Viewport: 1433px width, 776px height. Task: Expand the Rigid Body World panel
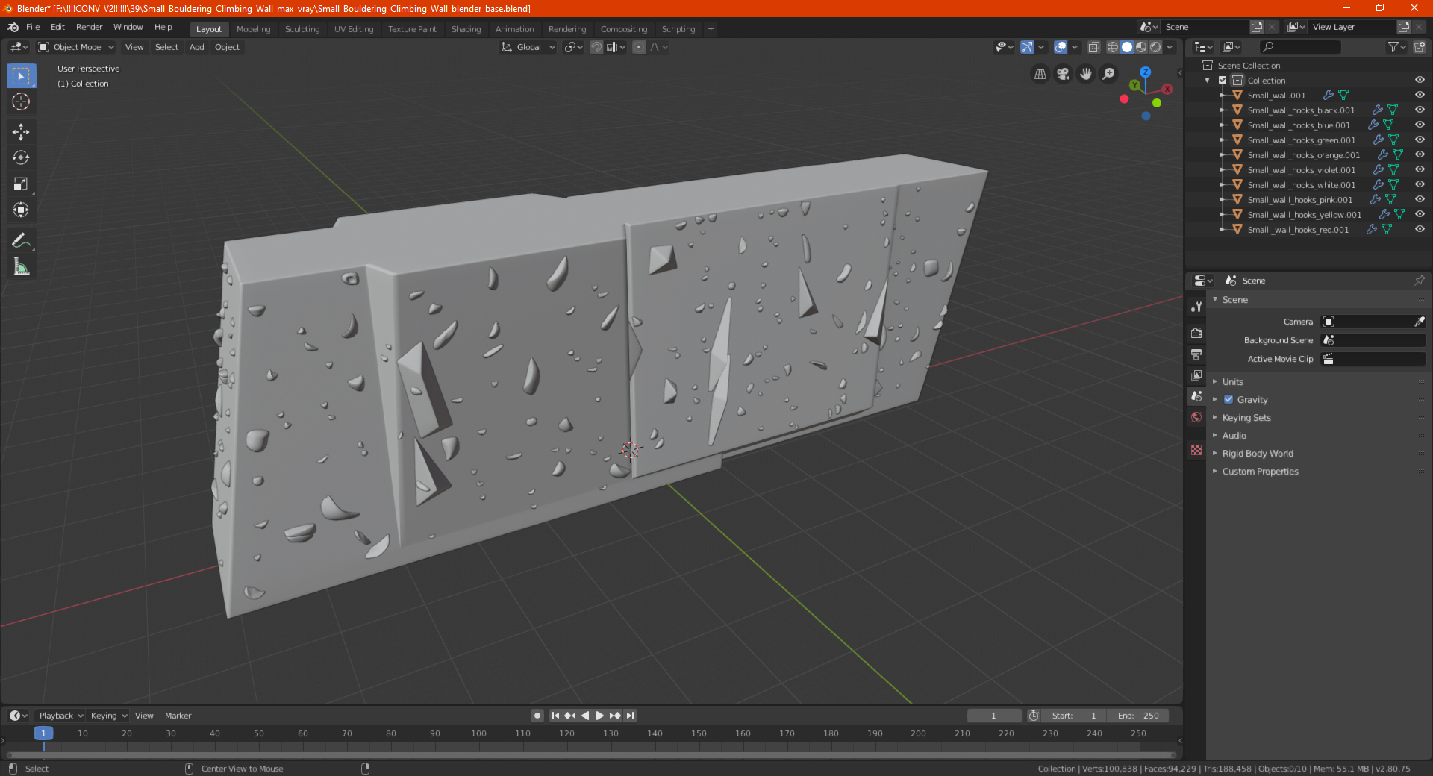coord(1258,453)
